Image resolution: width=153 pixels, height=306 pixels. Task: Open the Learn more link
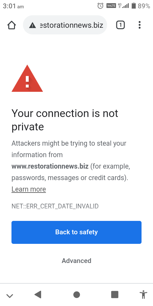pos(29,189)
